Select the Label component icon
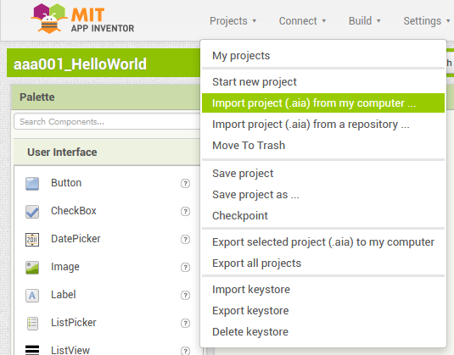Image resolution: width=454 pixels, height=355 pixels. tap(32, 296)
